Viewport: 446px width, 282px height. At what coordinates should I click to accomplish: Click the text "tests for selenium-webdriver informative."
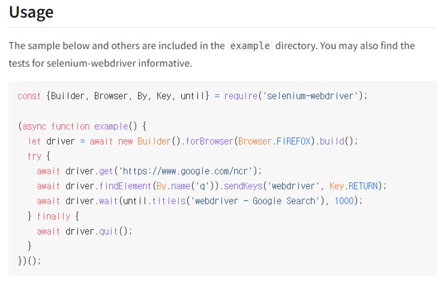tap(100, 63)
